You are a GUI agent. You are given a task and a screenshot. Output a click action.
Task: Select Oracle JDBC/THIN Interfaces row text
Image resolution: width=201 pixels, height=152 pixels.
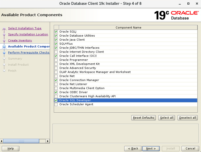pos(79,48)
